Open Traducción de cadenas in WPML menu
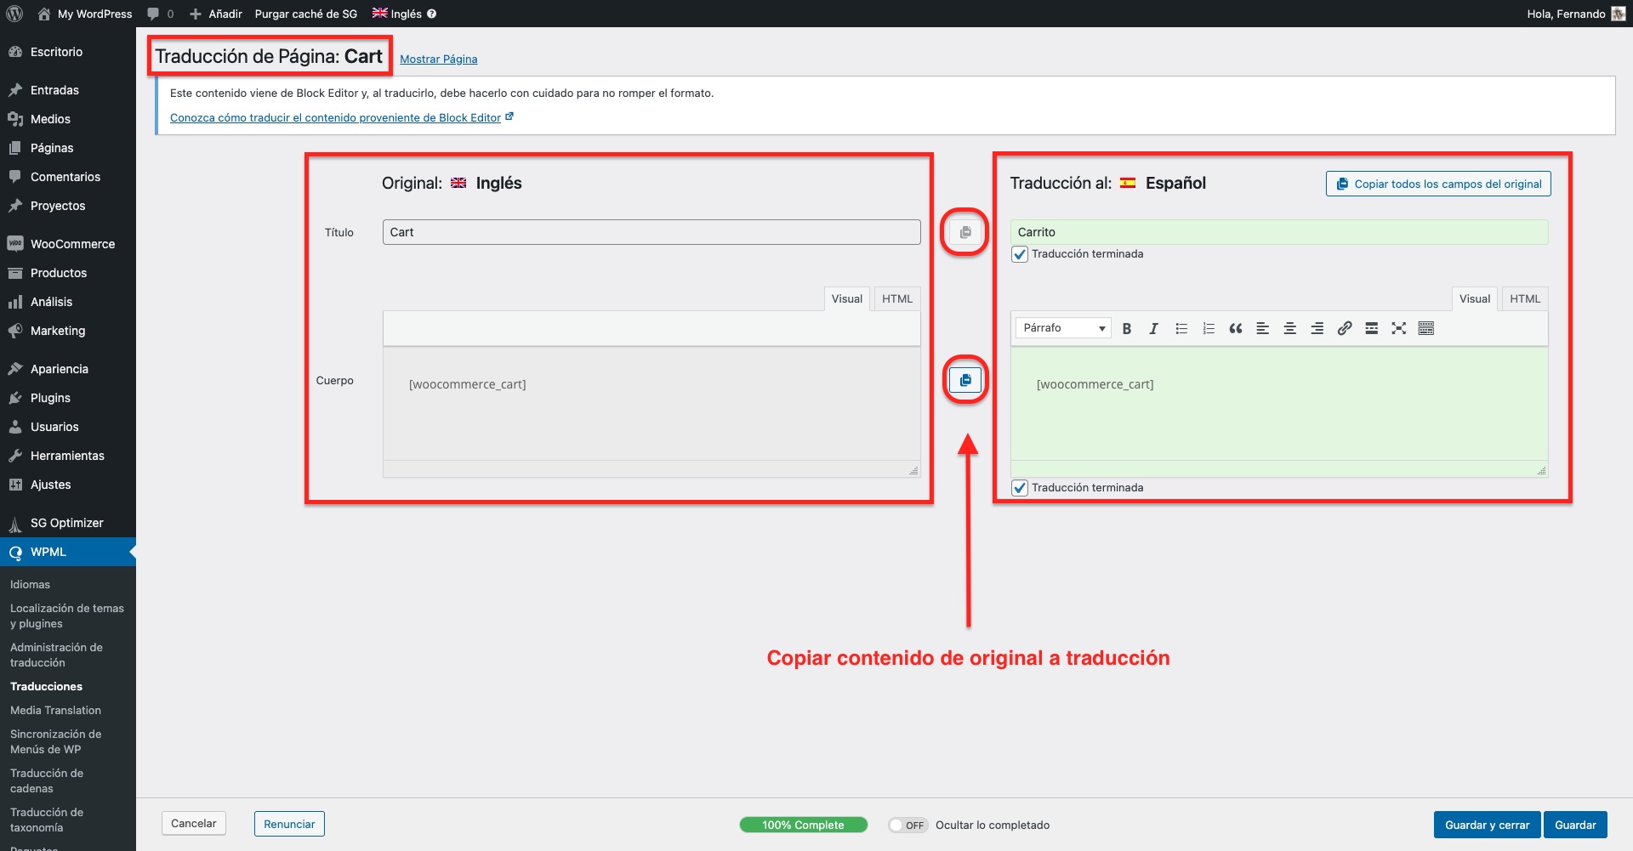1633x851 pixels. tap(47, 780)
